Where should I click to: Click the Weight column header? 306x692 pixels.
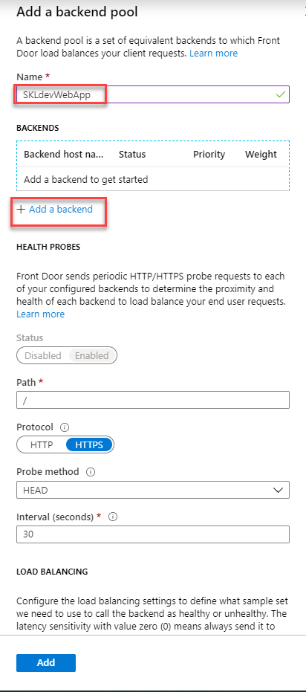pos(261,155)
